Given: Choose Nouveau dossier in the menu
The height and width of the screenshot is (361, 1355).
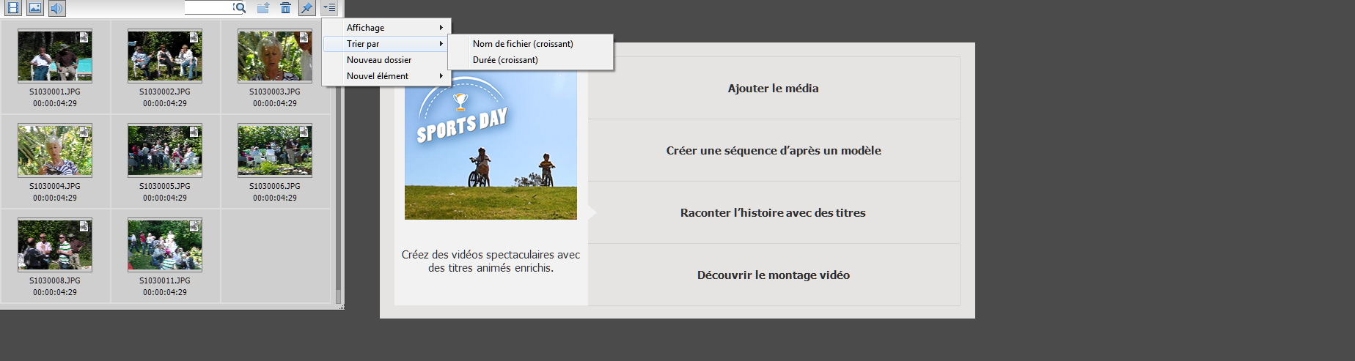Looking at the screenshot, I should coord(386,60).
